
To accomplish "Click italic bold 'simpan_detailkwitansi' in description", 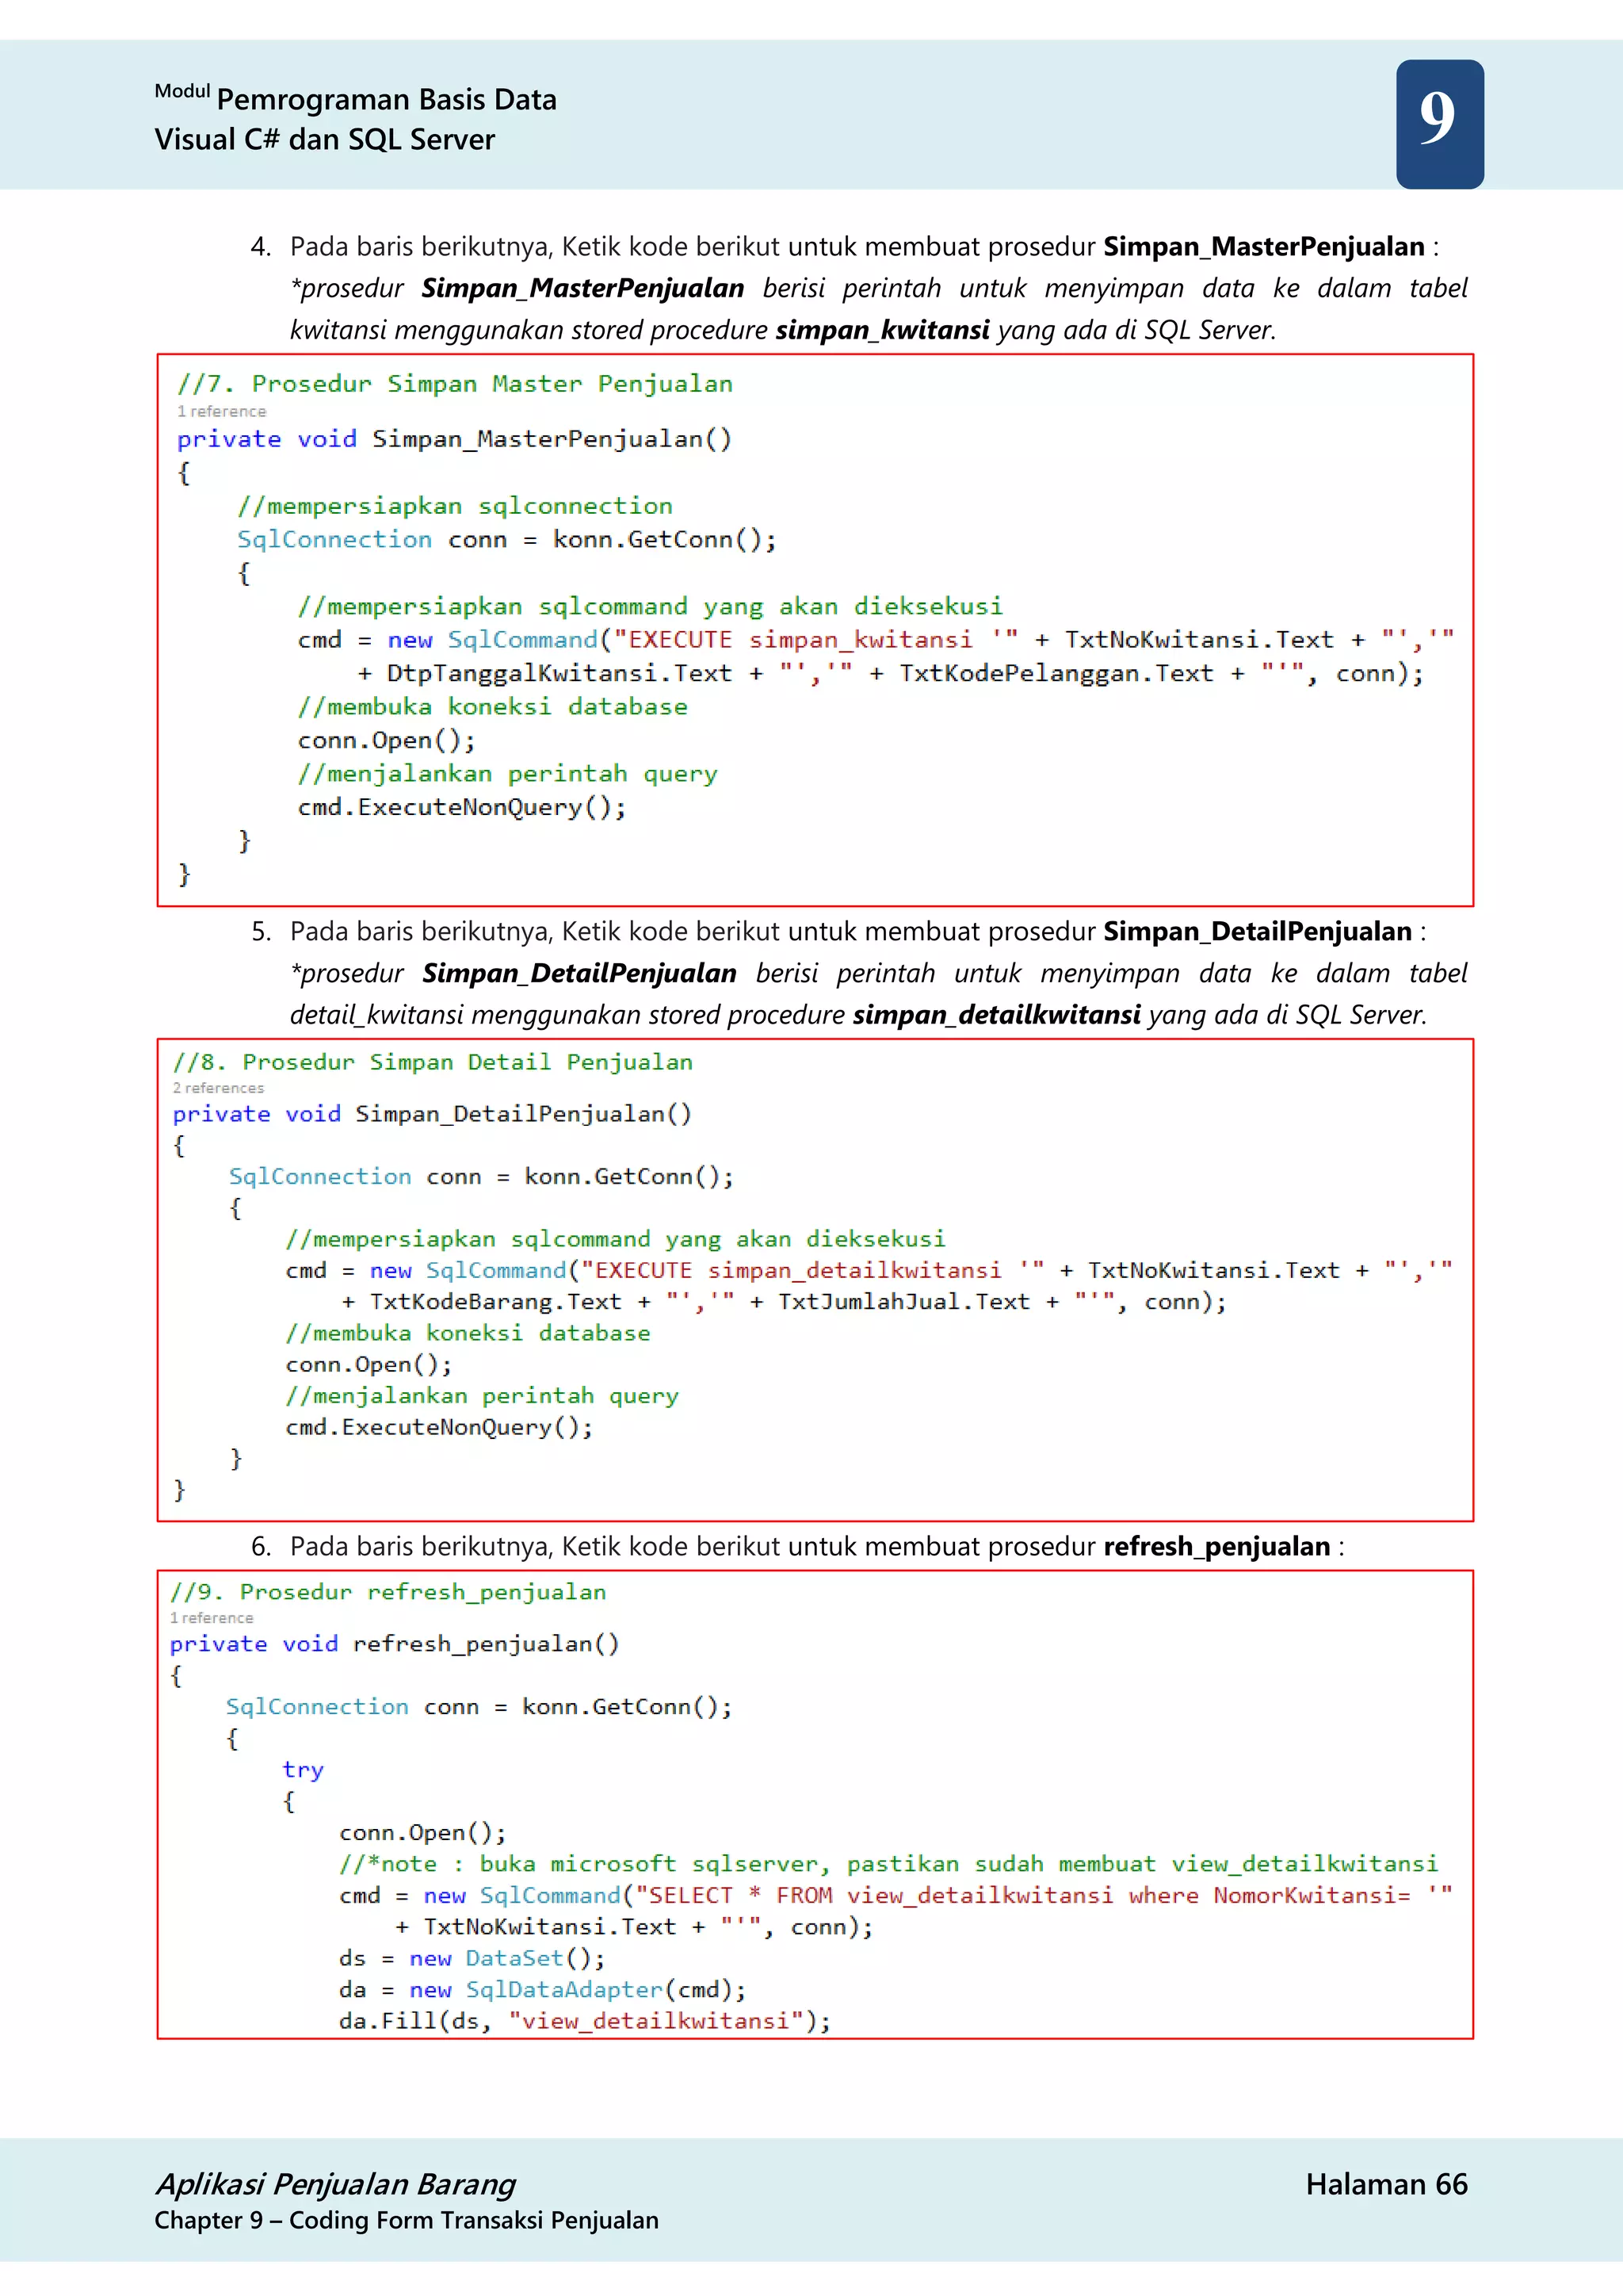I will point(996,1015).
